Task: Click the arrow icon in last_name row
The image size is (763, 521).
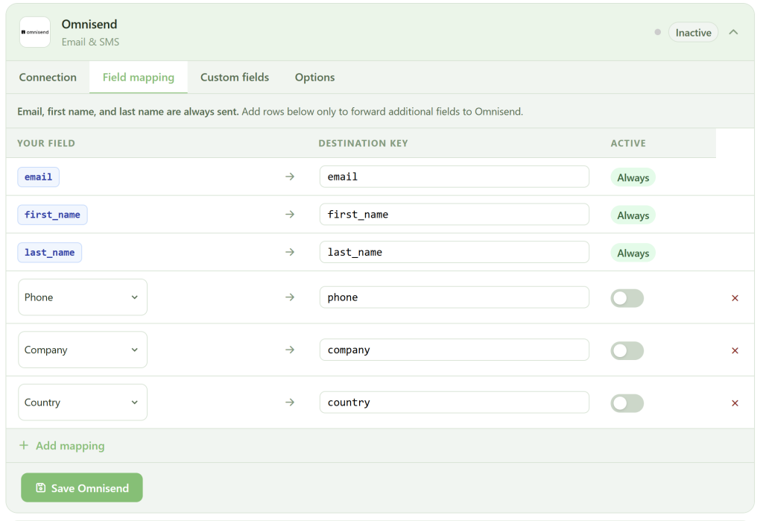Action: tap(290, 252)
